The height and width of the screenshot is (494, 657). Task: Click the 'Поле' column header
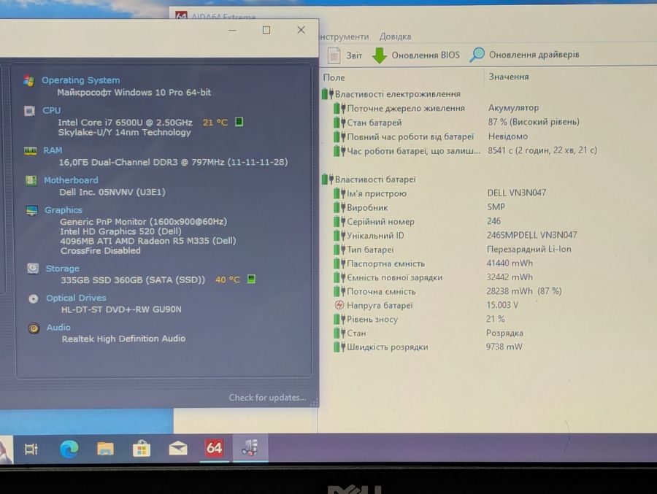tap(334, 77)
